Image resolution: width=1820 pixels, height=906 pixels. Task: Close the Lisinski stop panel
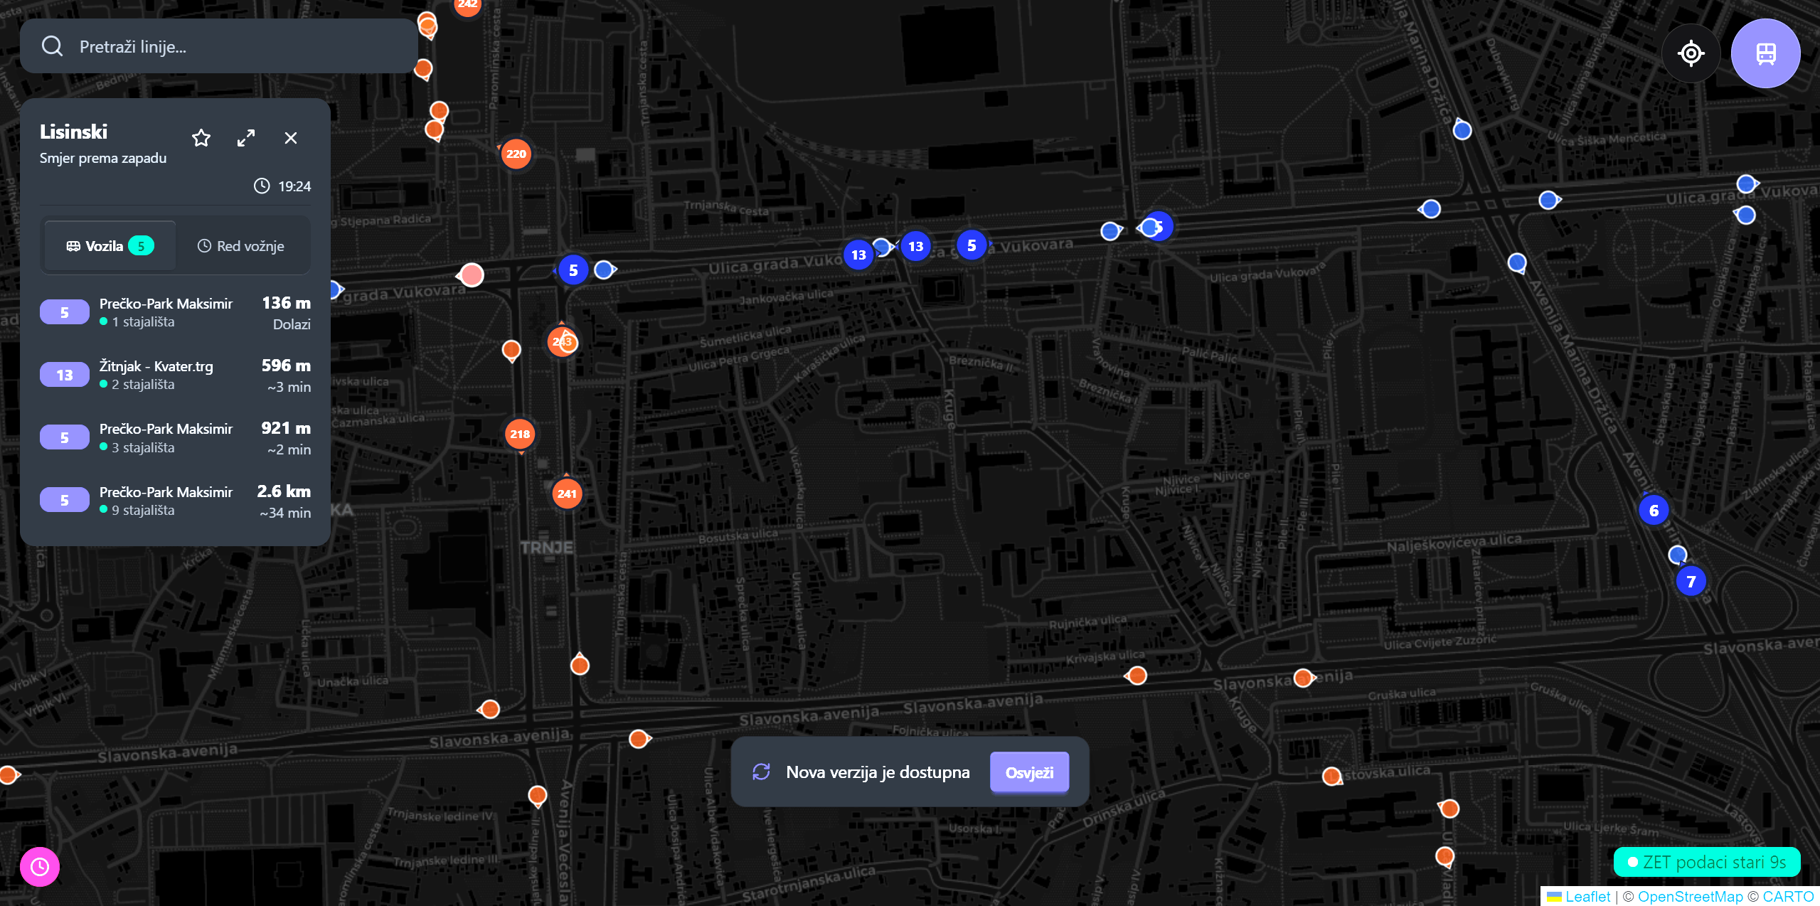291,138
